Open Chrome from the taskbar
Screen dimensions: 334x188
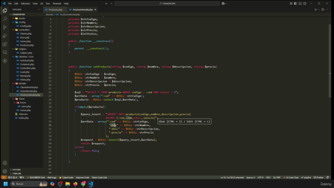[83, 184]
